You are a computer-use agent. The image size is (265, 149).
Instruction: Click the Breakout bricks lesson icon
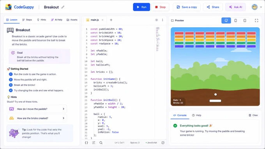tap(10, 30)
